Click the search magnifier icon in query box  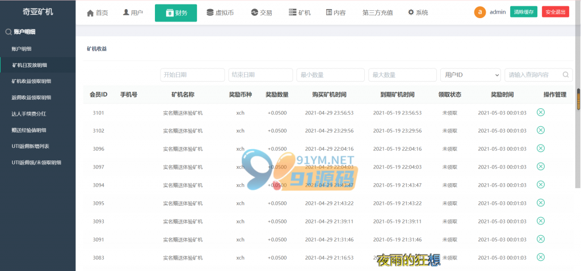[566, 74]
